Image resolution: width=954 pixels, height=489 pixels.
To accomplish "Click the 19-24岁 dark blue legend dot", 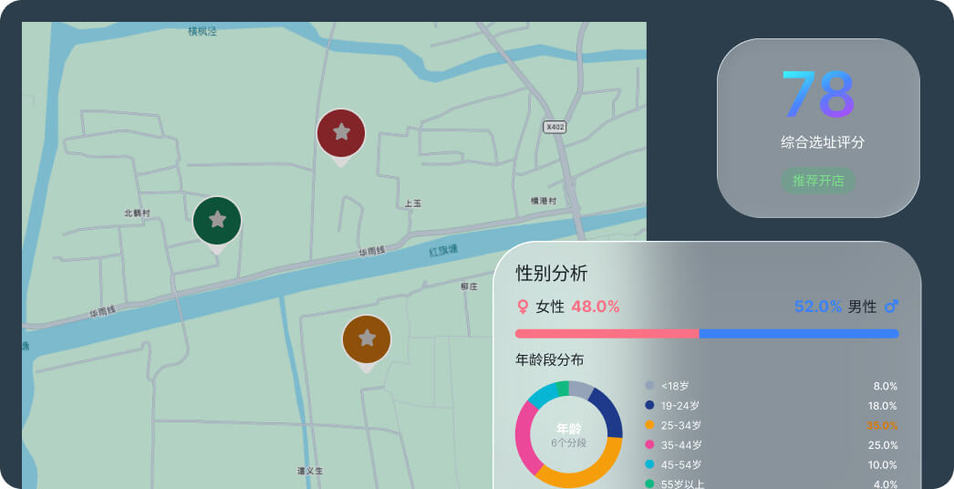I will [649, 405].
